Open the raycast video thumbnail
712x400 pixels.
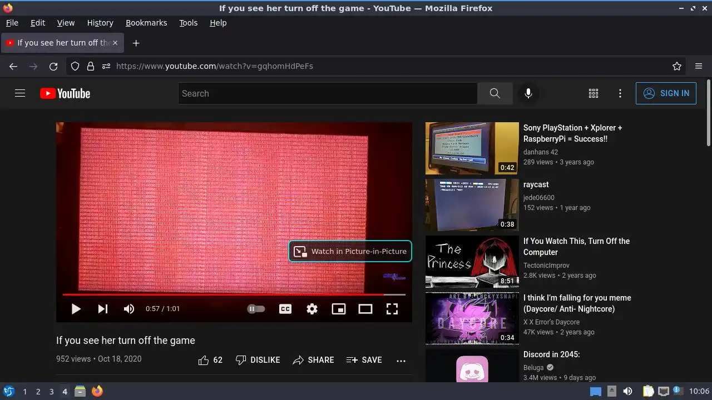(472, 205)
